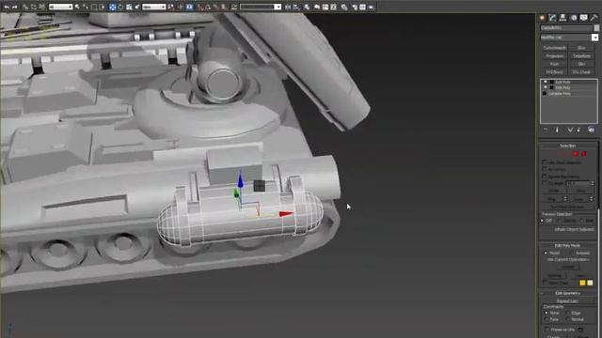Activate the Select and Move tool
602x338 pixels.
112,7
